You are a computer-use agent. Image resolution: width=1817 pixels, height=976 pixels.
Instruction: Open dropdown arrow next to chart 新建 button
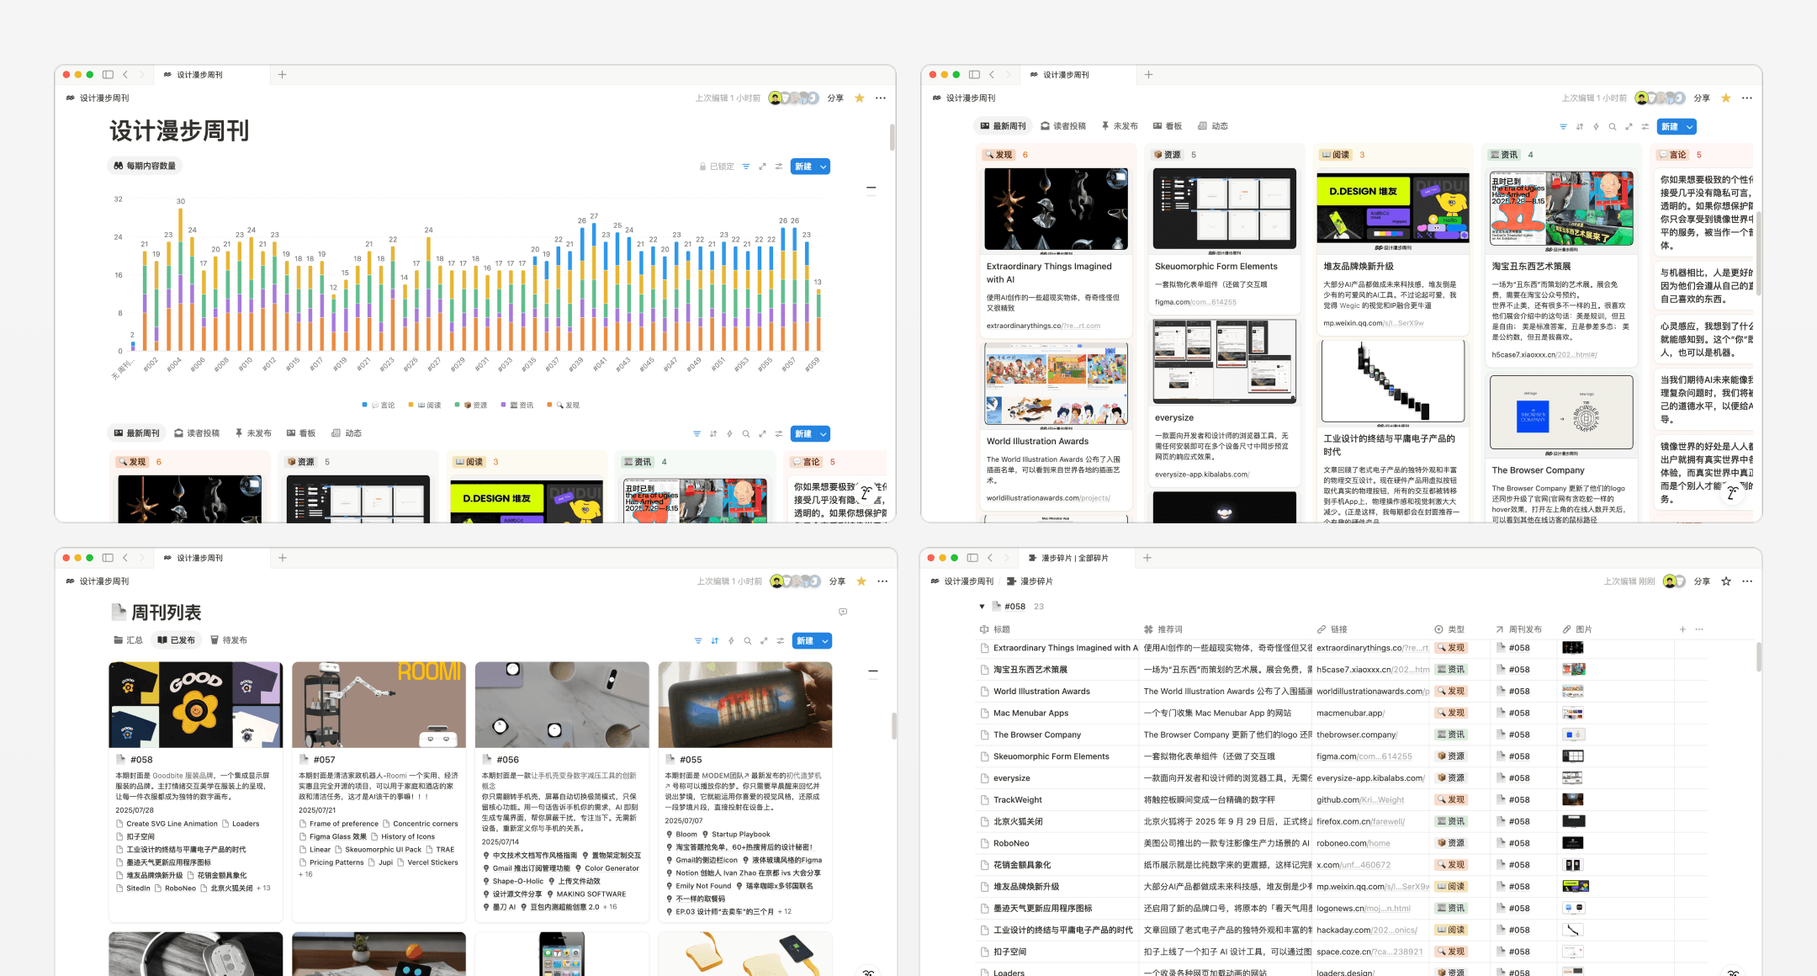824,167
